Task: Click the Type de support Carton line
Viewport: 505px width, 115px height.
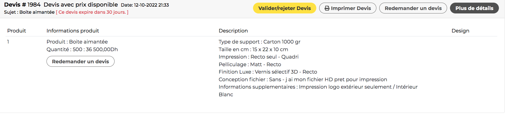Action: click(x=259, y=42)
